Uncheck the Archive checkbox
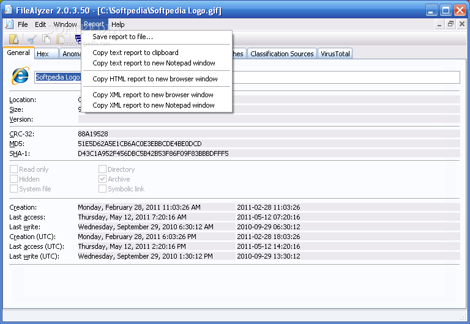This screenshot has height=324, width=470. (103, 179)
